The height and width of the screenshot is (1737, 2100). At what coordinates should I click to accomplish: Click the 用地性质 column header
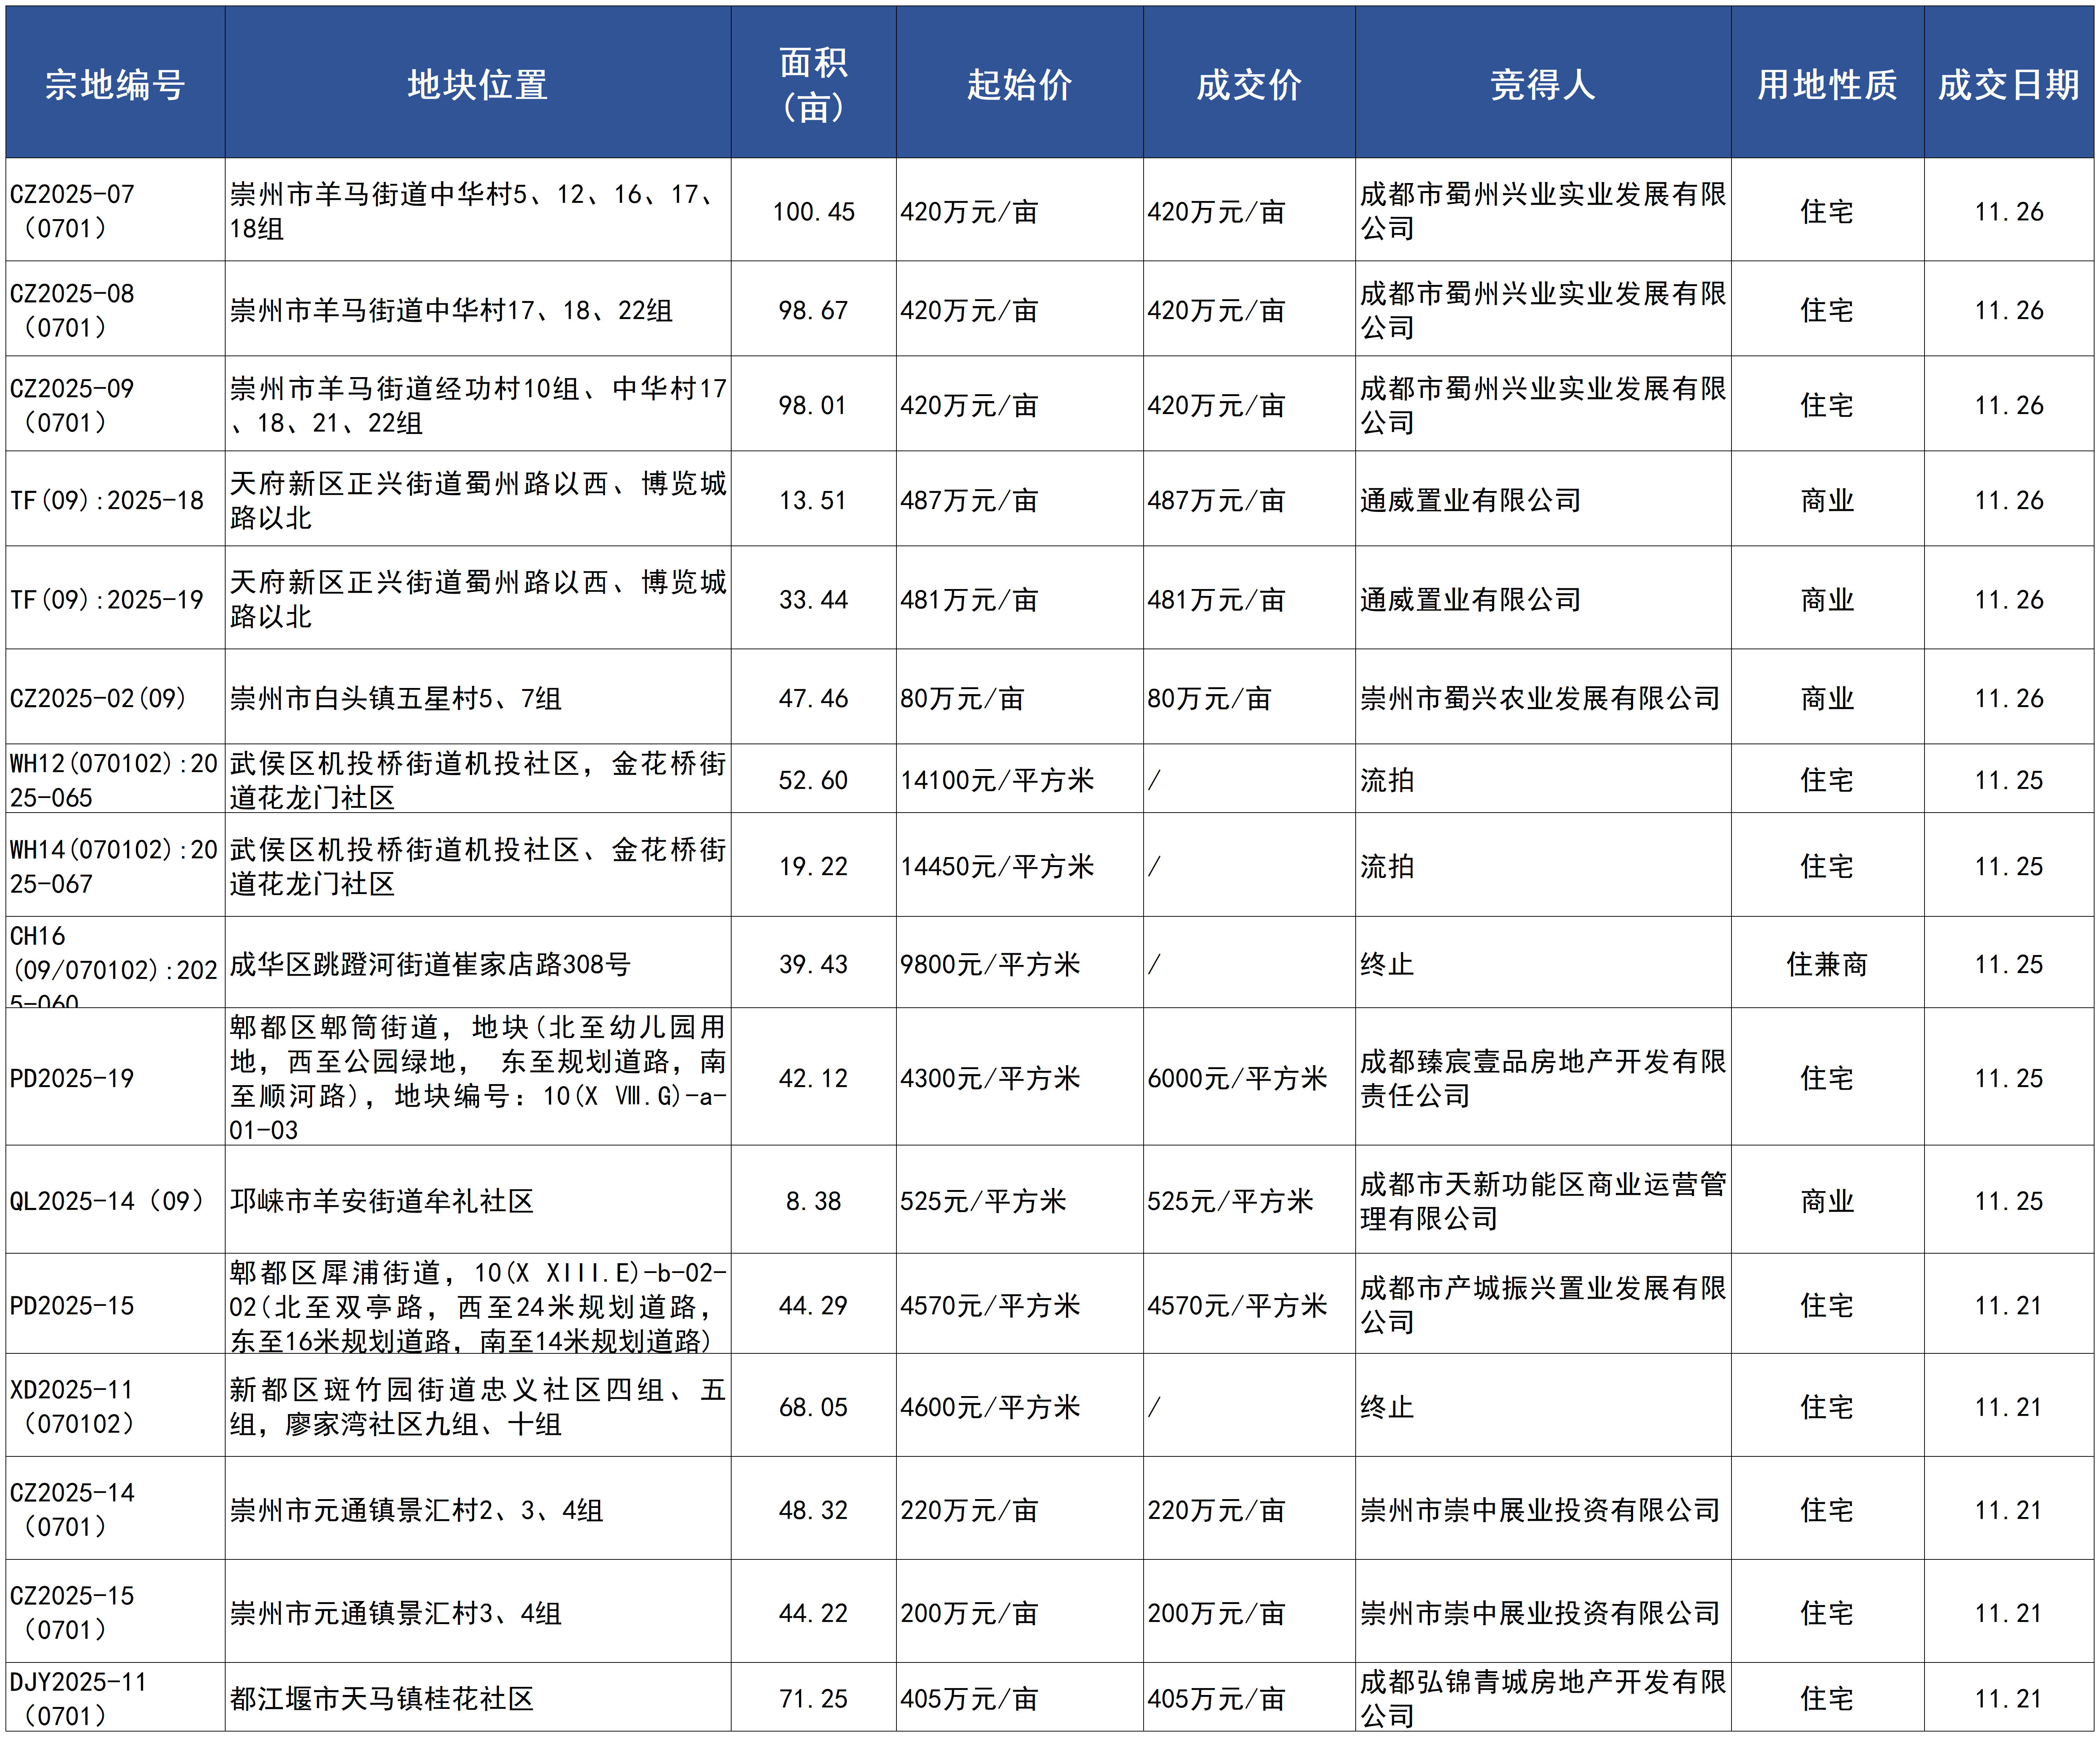click(1827, 84)
